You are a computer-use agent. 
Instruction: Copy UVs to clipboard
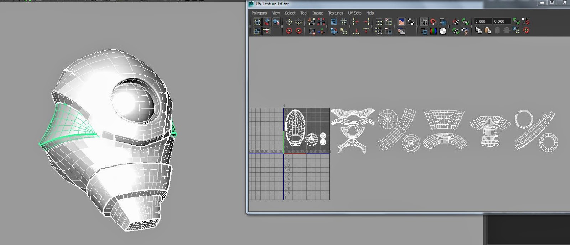[478, 31]
